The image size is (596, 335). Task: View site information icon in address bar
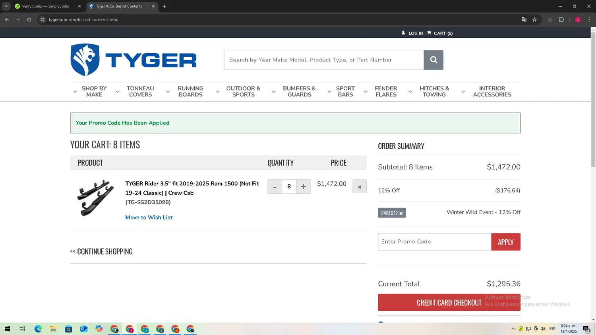click(43, 19)
